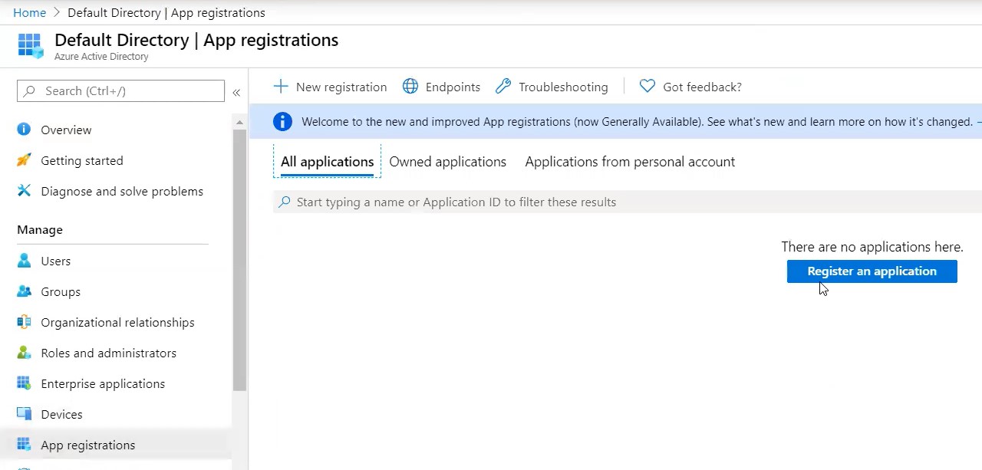Open Applications from personal account tab
The image size is (982, 470).
[630, 162]
